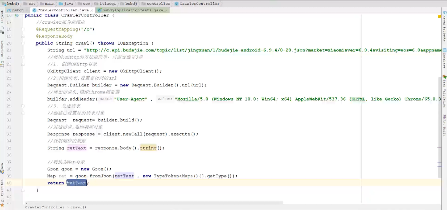Click the error stripe mark beside line 35
The image size is (447, 210).
click(439, 148)
